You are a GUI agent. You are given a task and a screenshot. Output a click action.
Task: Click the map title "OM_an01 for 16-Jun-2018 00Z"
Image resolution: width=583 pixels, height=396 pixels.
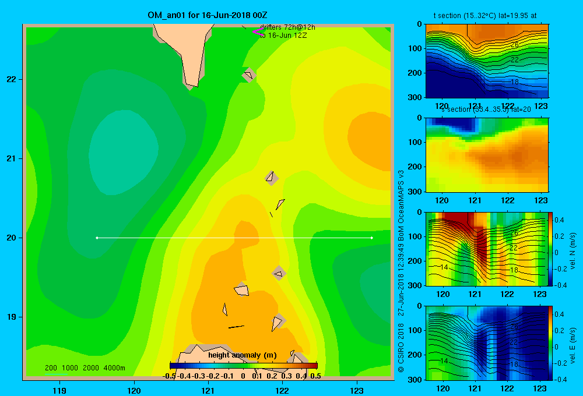[x=207, y=15]
